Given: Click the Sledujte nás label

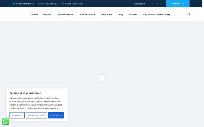Looking at the screenshot, I should 140,4.
